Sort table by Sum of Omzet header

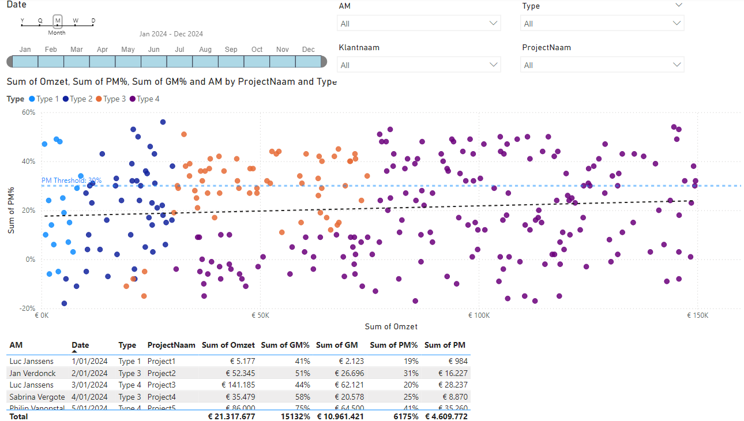[228, 345]
